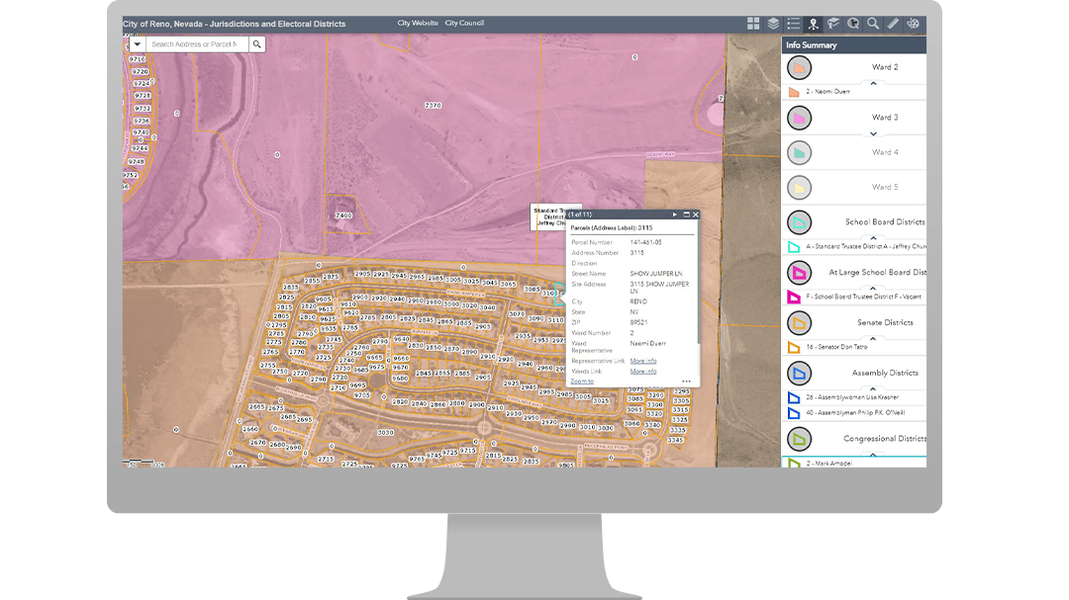Click parcel label 2370 on map
The width and height of the screenshot is (1069, 600).
[x=433, y=106]
